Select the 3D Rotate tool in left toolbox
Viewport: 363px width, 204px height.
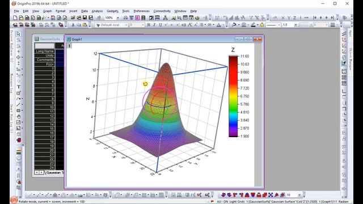[x=19, y=140]
